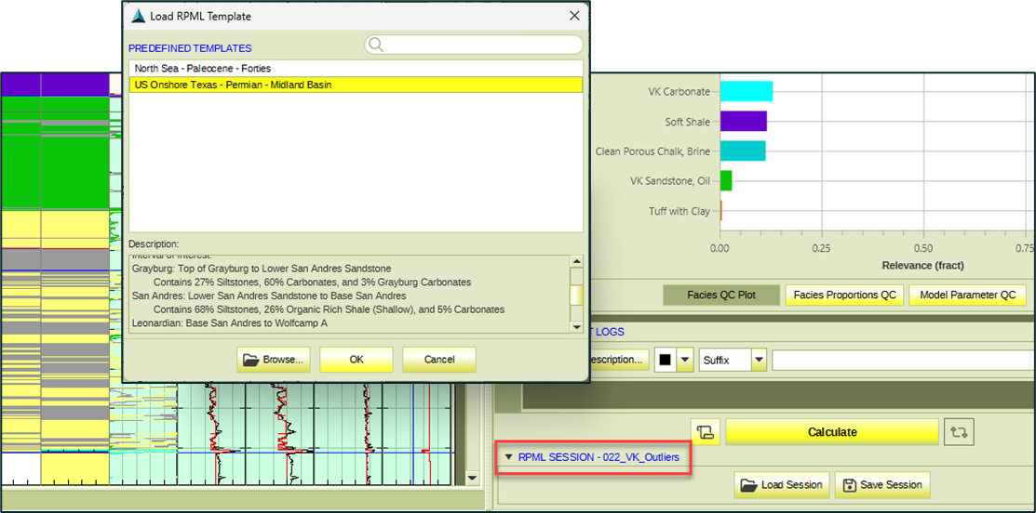Switch to Facies QC Plot
The image size is (1036, 513).
point(720,295)
